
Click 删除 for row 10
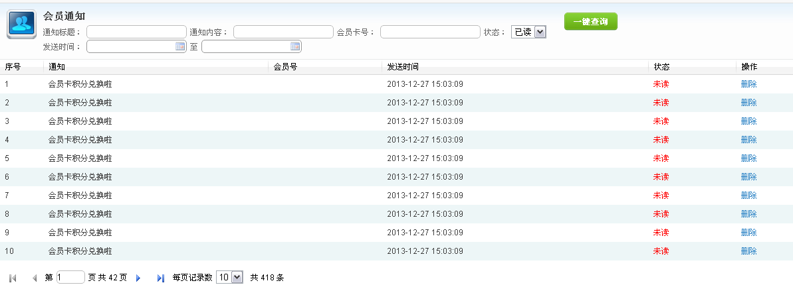coord(748,251)
